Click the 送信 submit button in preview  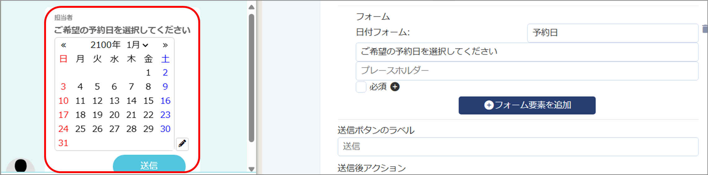(149, 164)
